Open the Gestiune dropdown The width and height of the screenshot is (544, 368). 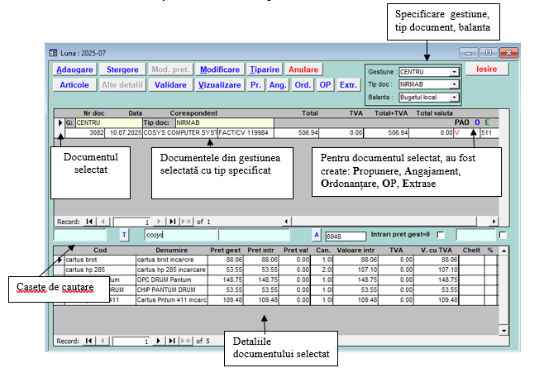coord(454,72)
